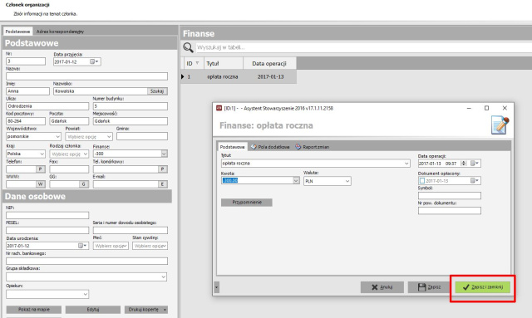
Task: Open the calendar picker for Data operacji
Action: (475, 164)
